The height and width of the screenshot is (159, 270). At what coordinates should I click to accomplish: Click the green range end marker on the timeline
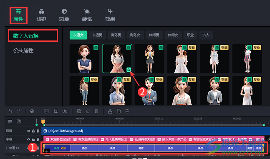pos(264,125)
